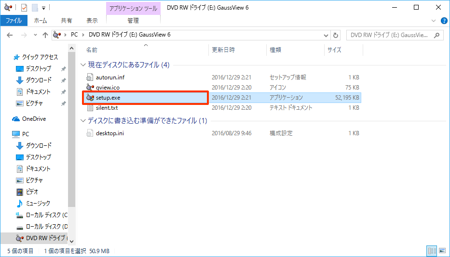
Task: Select the desktop.ini file
Action: click(110, 133)
